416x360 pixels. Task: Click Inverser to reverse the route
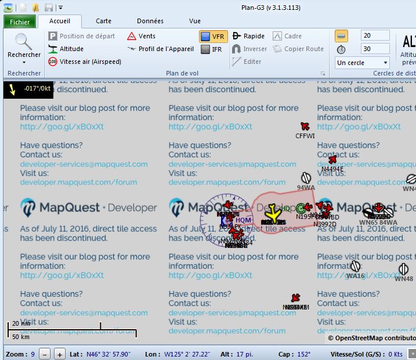click(249, 49)
